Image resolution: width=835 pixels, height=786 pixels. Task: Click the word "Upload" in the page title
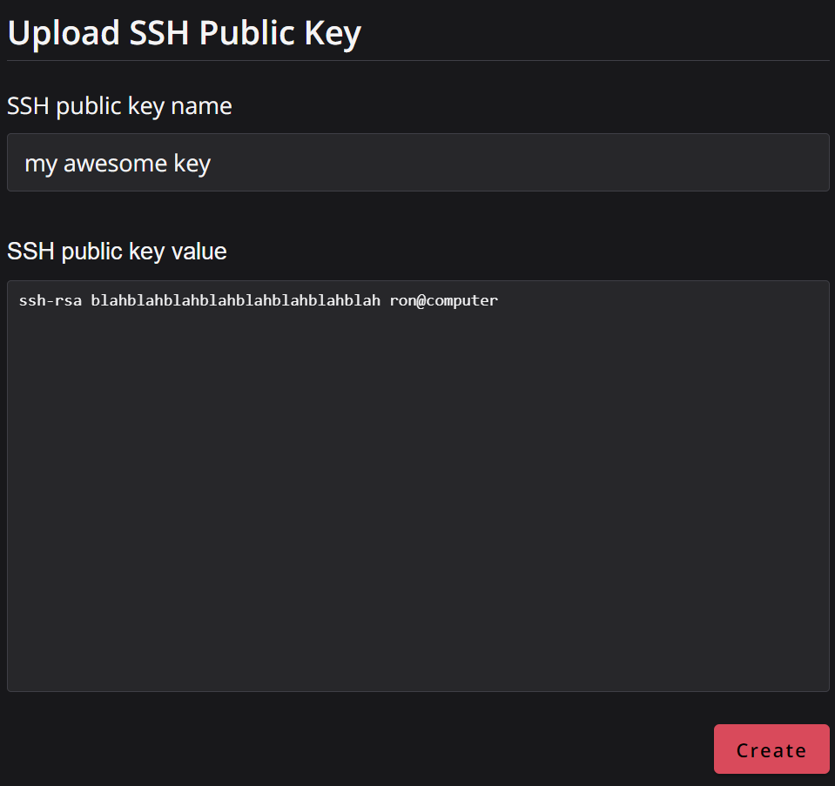coord(64,33)
